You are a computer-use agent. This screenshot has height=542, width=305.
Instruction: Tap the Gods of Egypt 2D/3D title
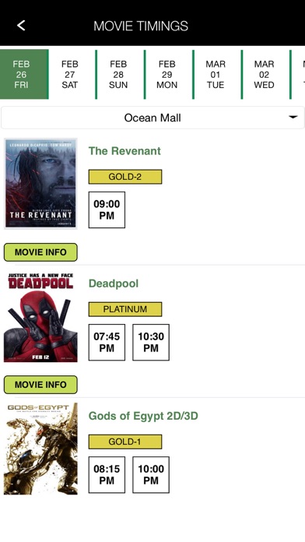(143, 416)
